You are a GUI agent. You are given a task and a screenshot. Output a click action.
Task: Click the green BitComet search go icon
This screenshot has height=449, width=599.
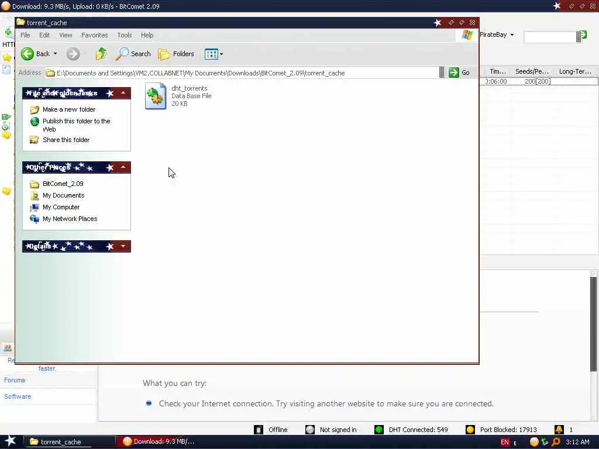click(x=583, y=36)
